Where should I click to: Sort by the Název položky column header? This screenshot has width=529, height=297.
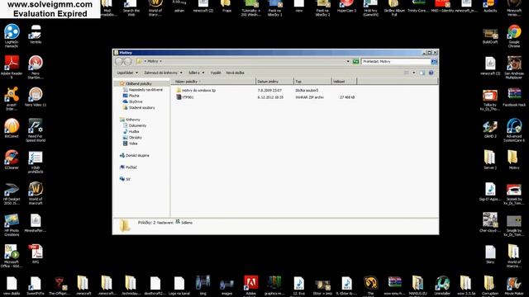point(213,82)
